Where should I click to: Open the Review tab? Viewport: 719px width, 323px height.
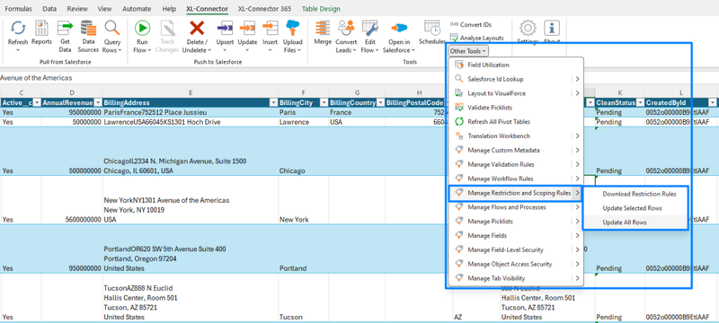coord(77,9)
